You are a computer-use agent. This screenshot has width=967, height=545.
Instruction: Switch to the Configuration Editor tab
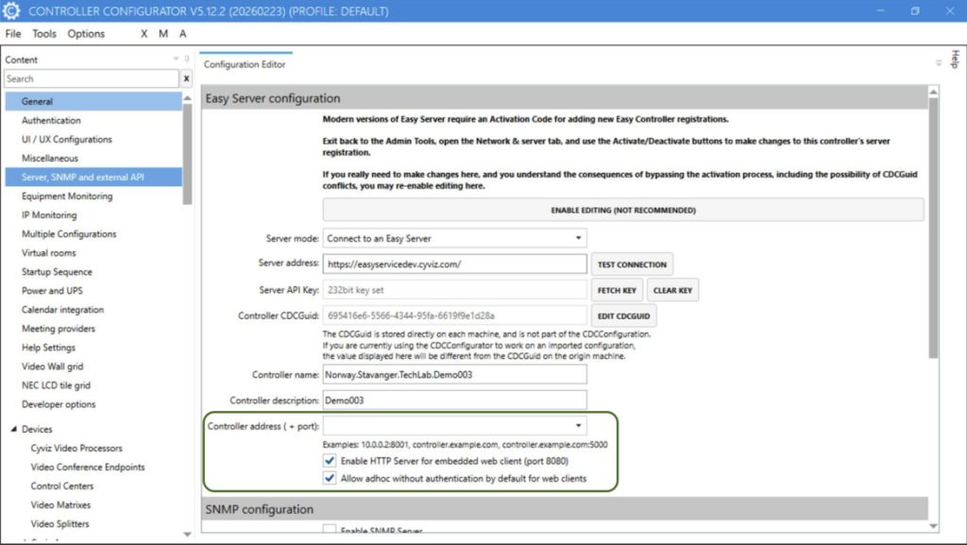pyautogui.click(x=245, y=64)
